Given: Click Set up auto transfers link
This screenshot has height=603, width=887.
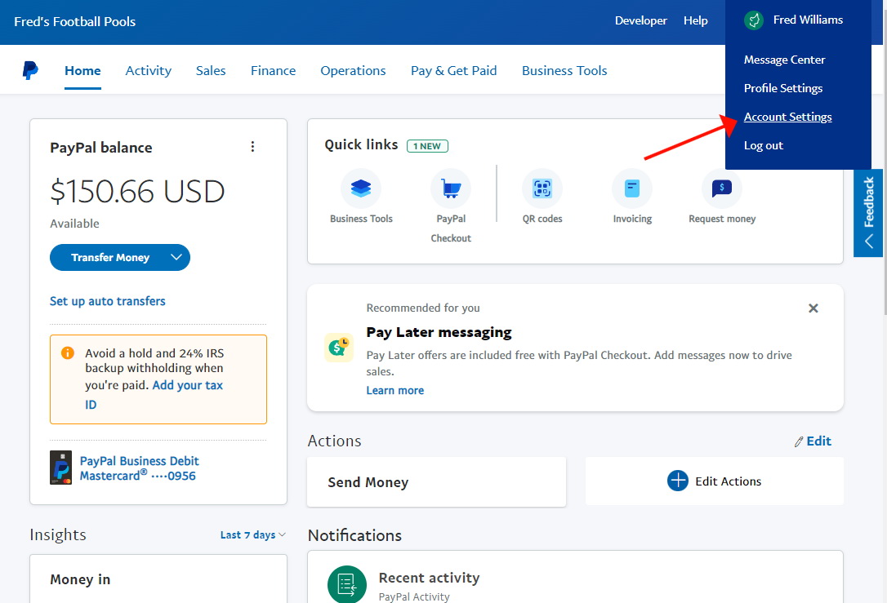Looking at the screenshot, I should click(108, 301).
